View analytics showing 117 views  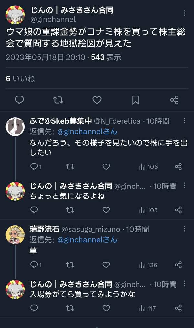147,308
